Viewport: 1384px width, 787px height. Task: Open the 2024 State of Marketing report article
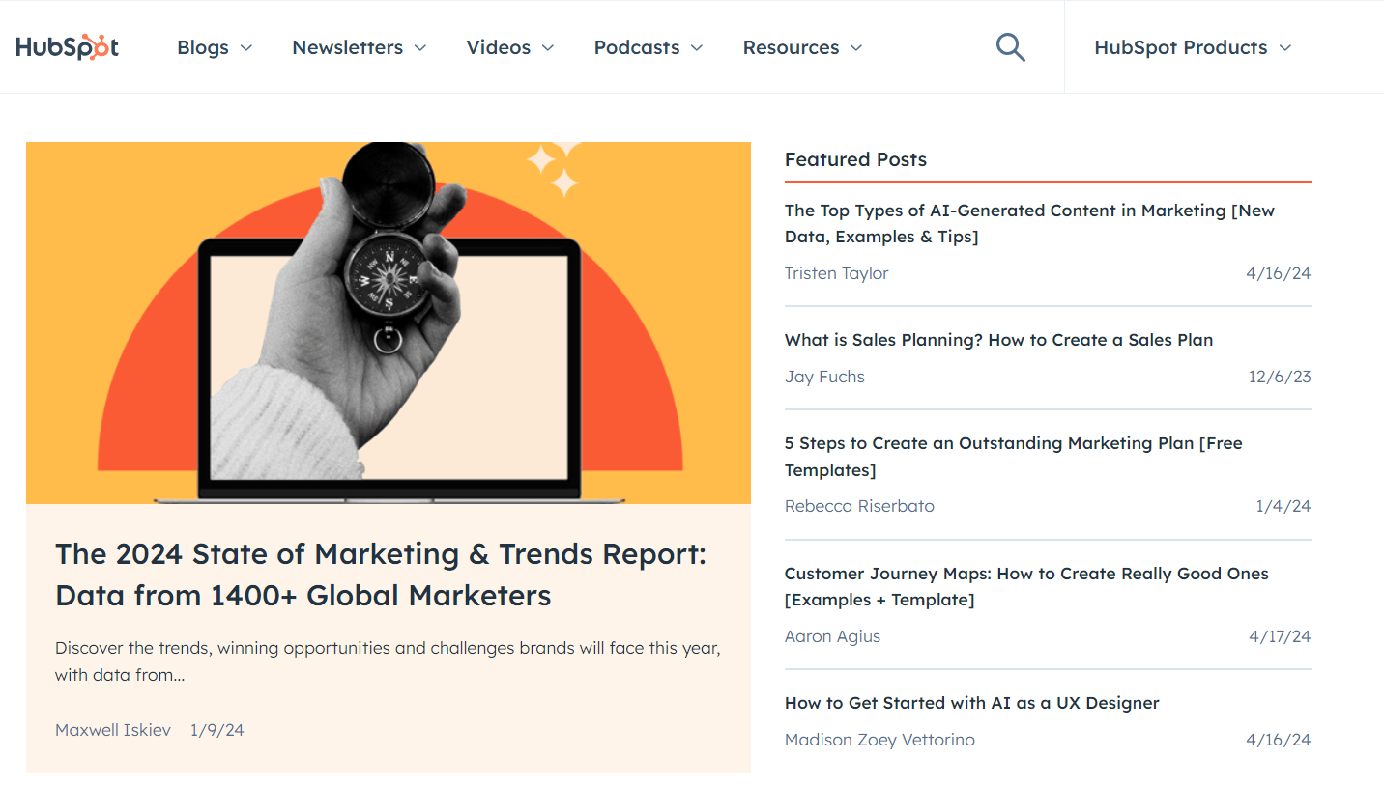[381, 575]
